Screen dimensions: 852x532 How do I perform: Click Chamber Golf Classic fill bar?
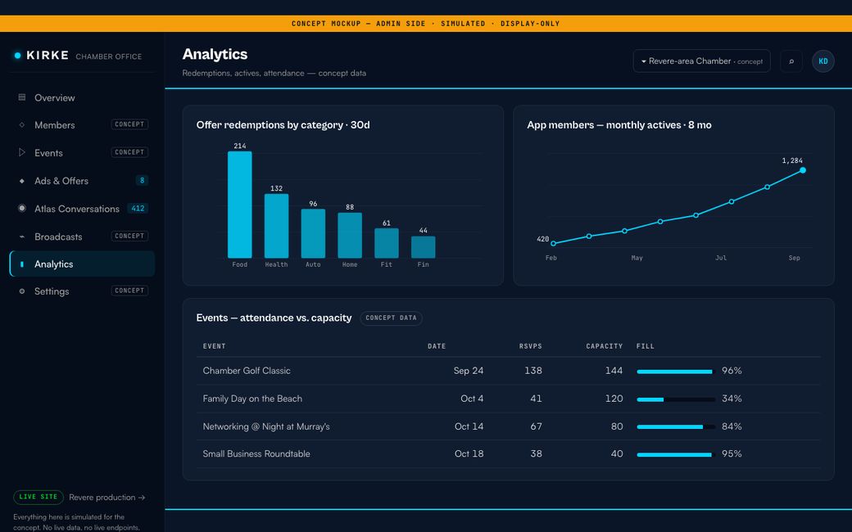pos(675,372)
